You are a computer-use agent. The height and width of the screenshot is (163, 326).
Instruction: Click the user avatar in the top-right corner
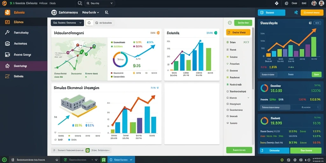[x=321, y=3]
